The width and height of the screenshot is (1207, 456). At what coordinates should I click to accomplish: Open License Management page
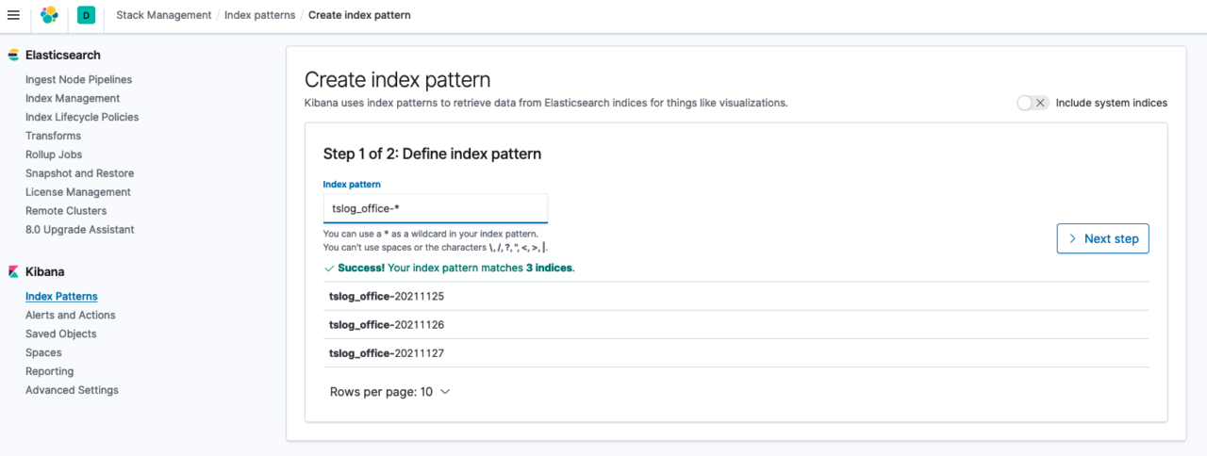[x=78, y=193]
